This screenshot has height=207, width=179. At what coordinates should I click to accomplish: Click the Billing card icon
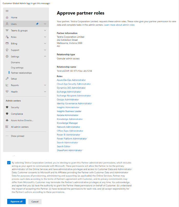tap(7, 44)
